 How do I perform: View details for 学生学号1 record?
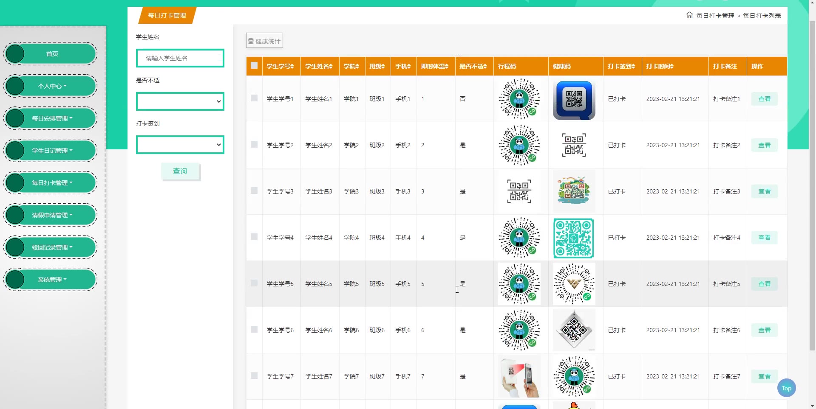coord(764,99)
